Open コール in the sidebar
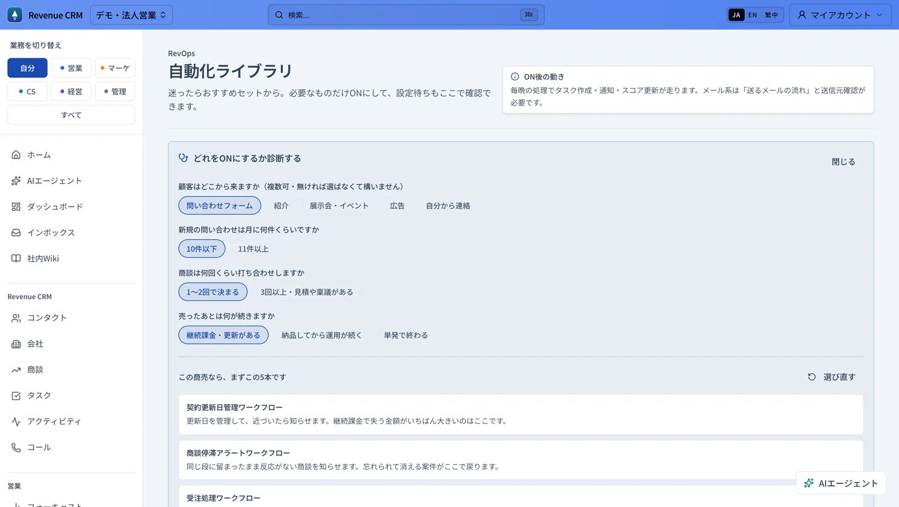The height and width of the screenshot is (507, 899). (x=71, y=447)
